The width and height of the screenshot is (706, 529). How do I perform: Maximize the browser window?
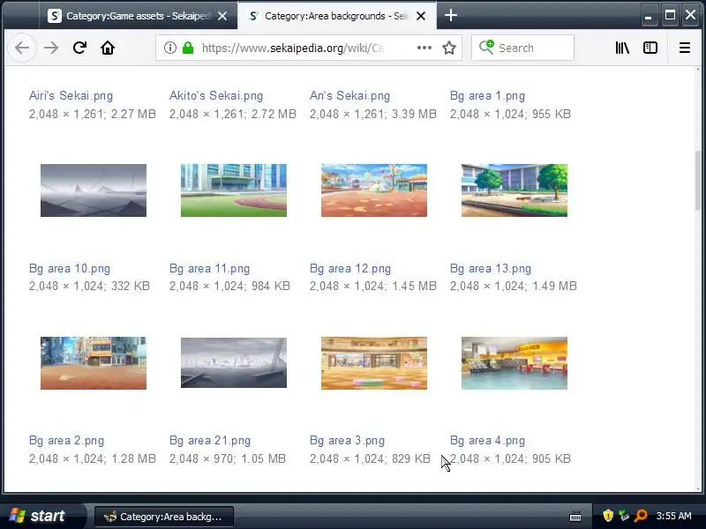click(x=670, y=15)
